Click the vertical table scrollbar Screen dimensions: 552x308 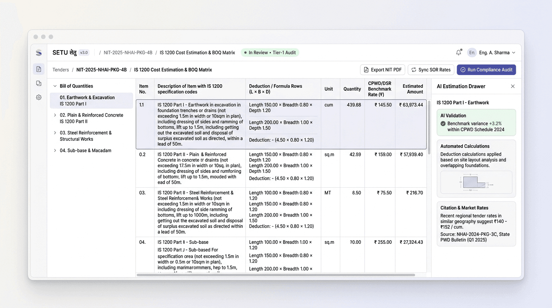pyautogui.click(x=429, y=128)
